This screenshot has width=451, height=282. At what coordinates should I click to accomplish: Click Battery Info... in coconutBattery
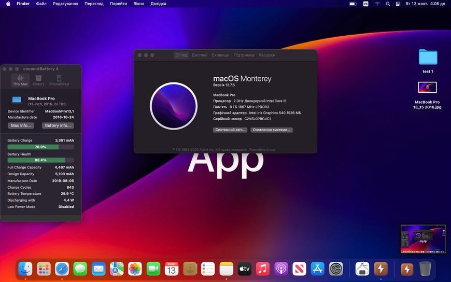58,125
